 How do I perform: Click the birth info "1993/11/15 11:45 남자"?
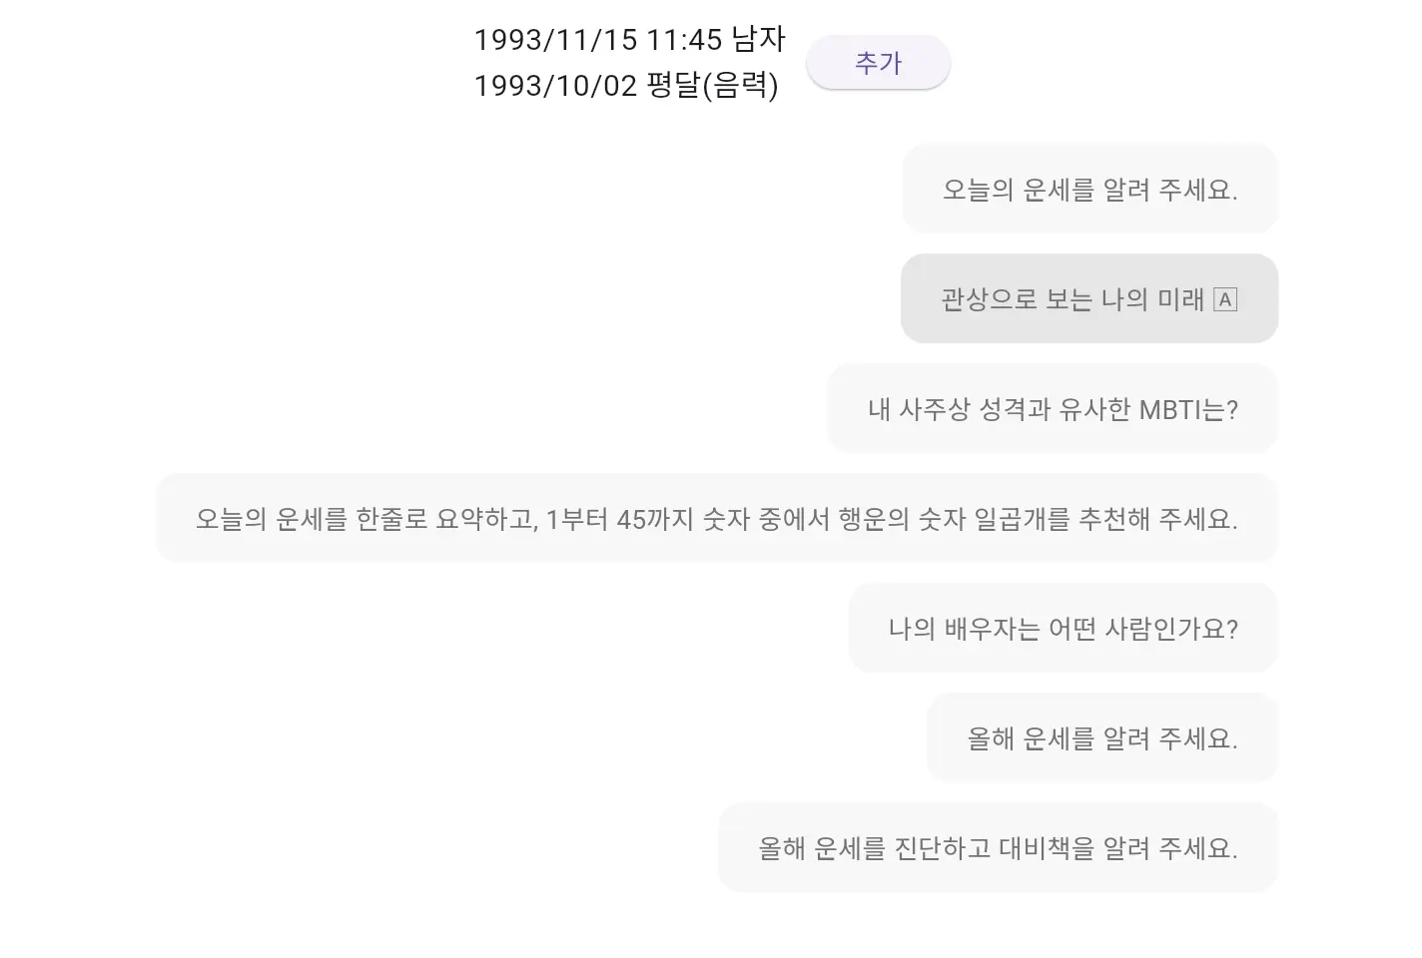point(629,39)
